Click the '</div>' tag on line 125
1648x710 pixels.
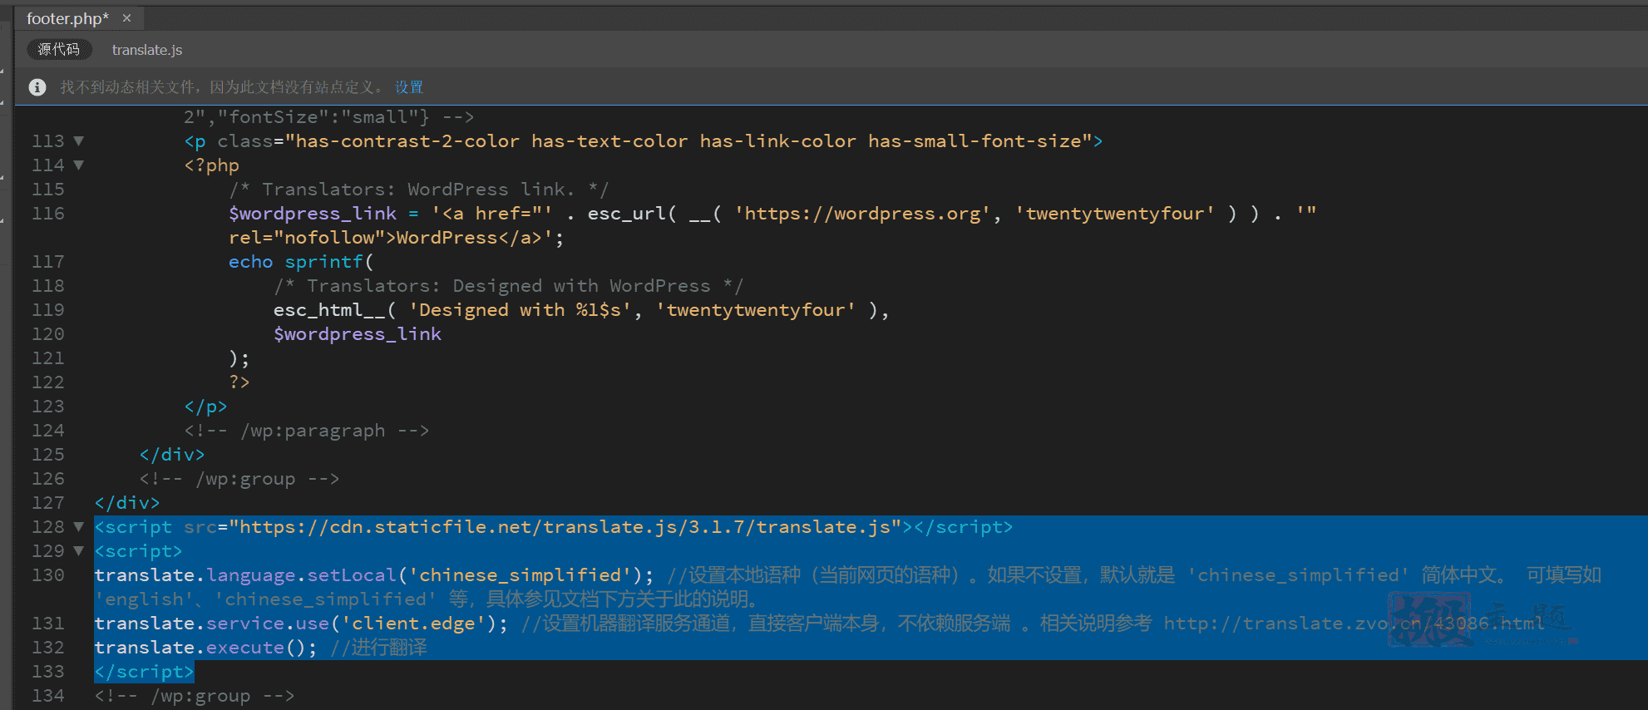(x=172, y=455)
